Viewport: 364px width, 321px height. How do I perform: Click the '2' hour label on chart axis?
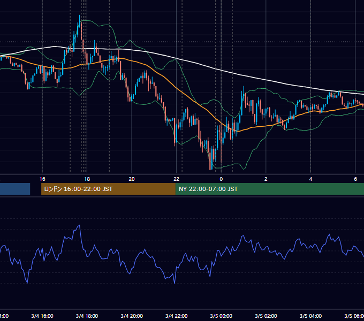click(266, 179)
